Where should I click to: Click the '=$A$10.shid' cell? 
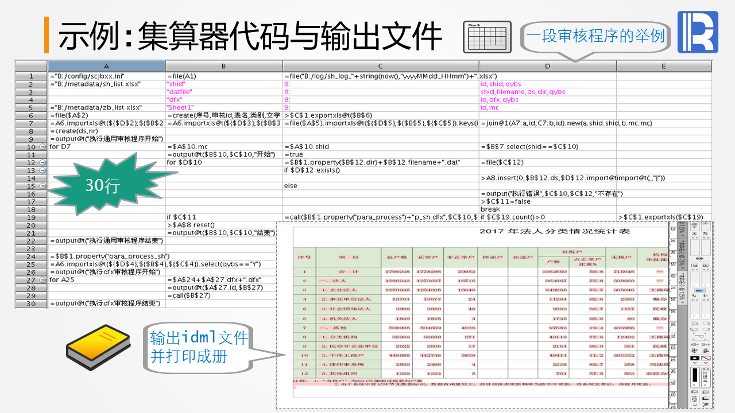coord(381,147)
